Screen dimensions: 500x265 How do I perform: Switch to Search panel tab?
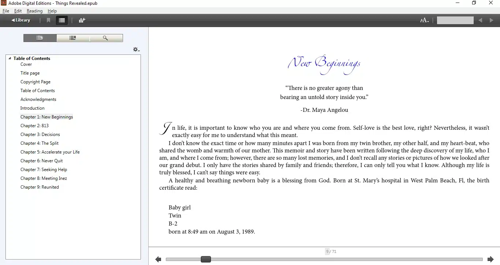[106, 38]
